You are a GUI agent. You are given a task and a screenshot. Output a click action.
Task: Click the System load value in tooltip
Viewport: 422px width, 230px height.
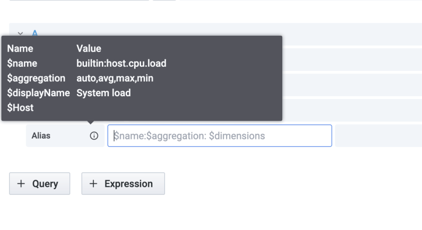104,93
